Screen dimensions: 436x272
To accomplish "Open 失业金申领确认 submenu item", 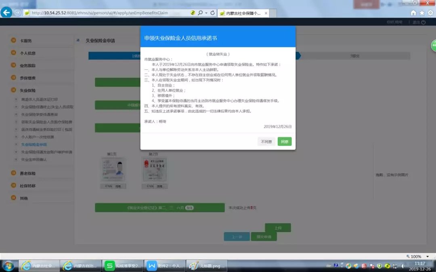I will pyautogui.click(x=34, y=160).
